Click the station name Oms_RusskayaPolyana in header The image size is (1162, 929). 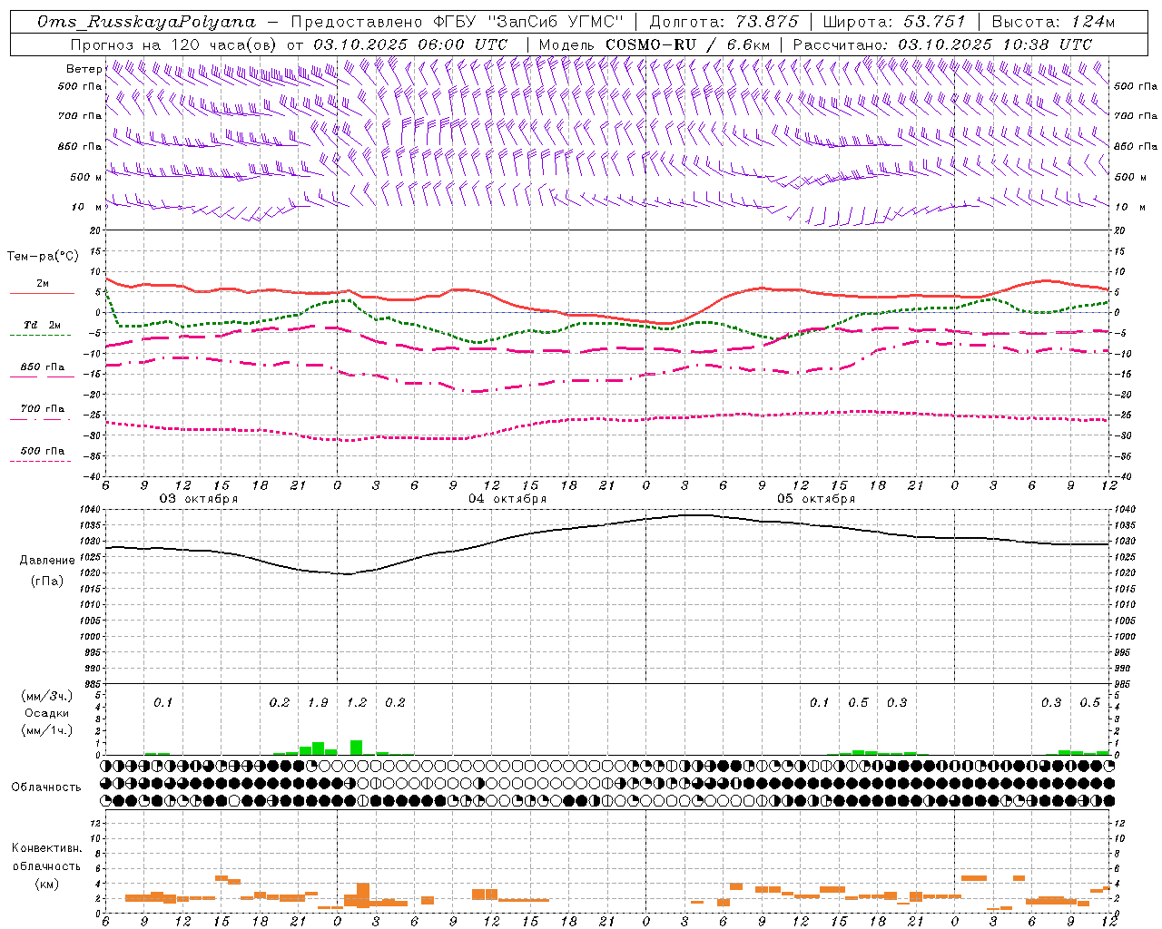point(147,22)
